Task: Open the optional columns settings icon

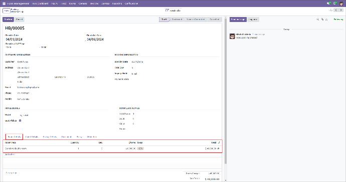Action: click(219, 142)
